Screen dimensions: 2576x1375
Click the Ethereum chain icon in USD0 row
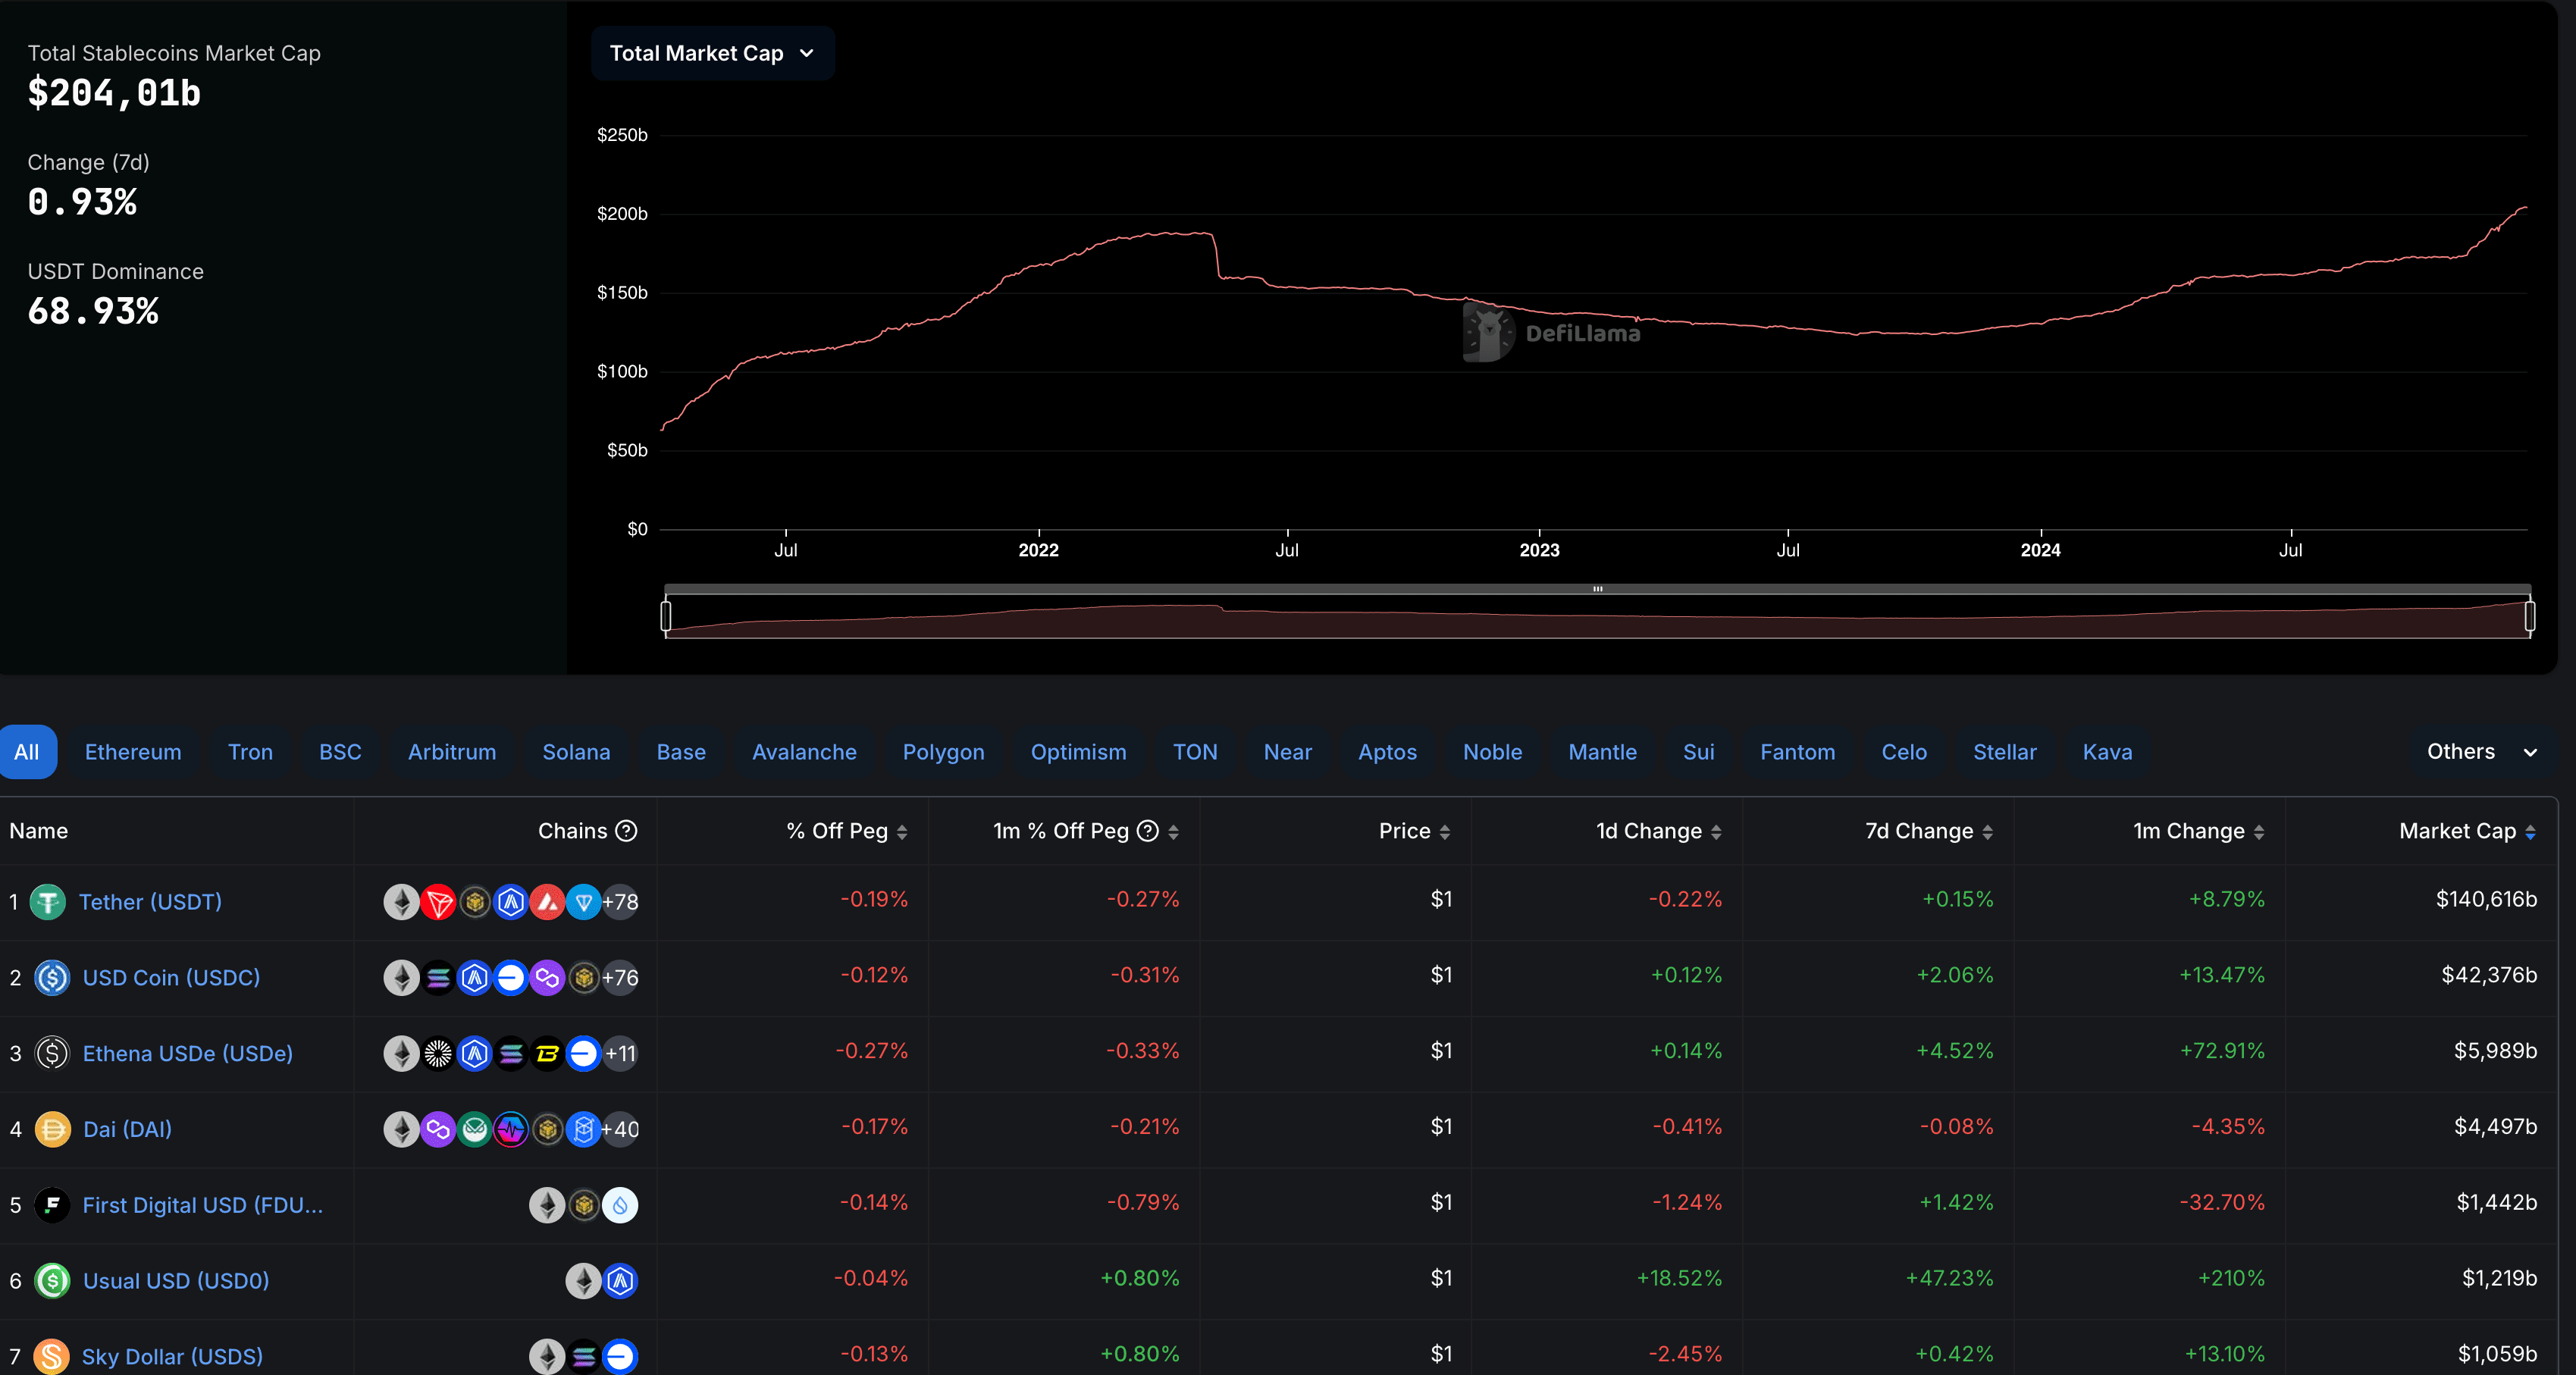coord(584,1281)
